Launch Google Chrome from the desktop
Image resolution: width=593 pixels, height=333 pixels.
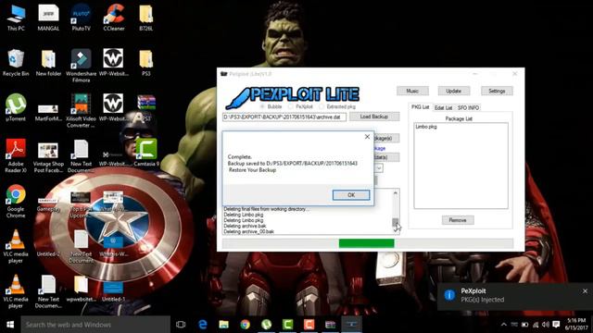(x=16, y=201)
